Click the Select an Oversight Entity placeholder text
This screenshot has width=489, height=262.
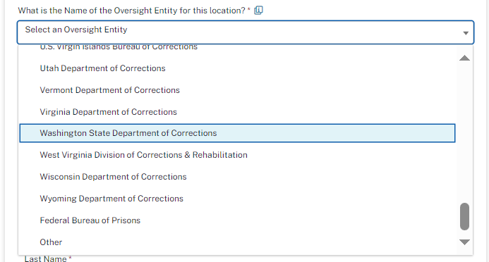point(76,30)
